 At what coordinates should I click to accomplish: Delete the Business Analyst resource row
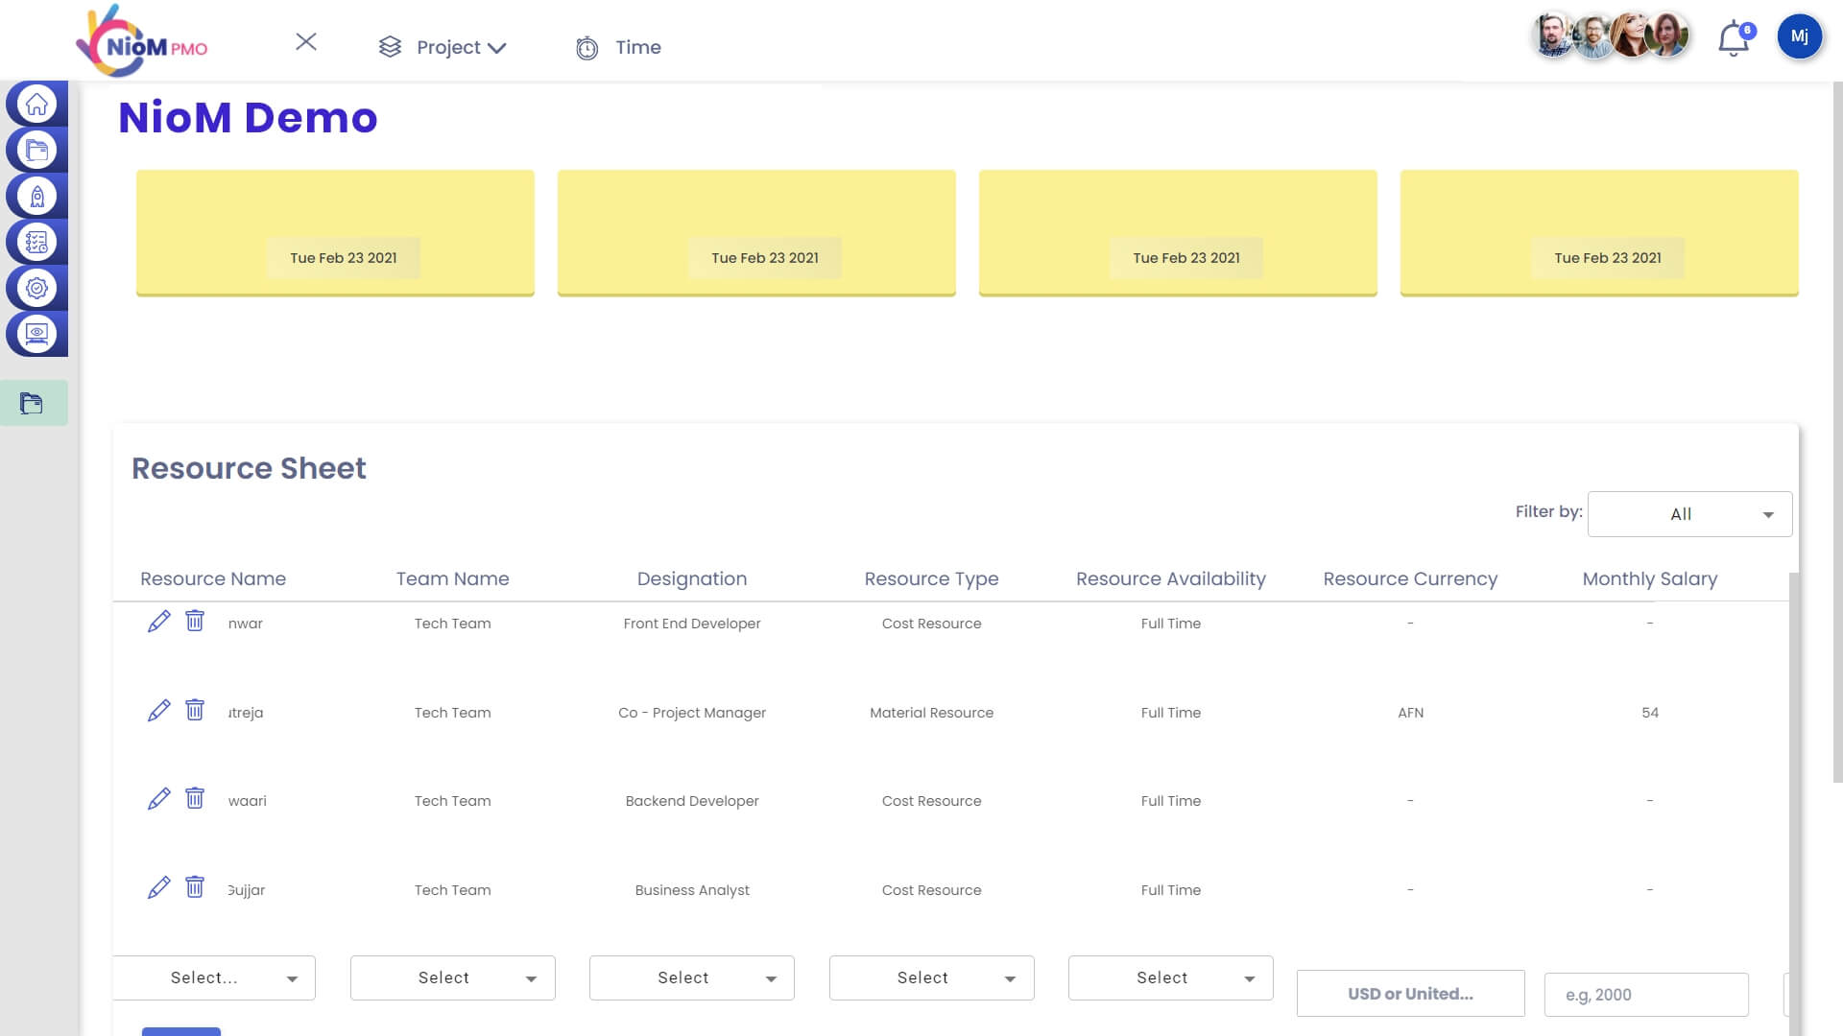195,887
